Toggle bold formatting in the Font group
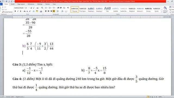This screenshot has height=98, width=174. (x=15, y=11)
